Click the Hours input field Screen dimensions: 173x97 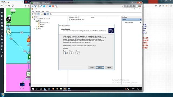click(71, 53)
